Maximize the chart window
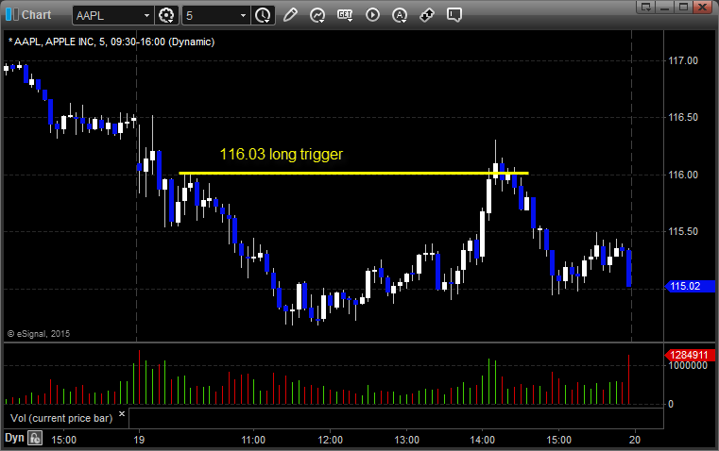The width and height of the screenshot is (719, 451). pyautogui.click(x=683, y=7)
